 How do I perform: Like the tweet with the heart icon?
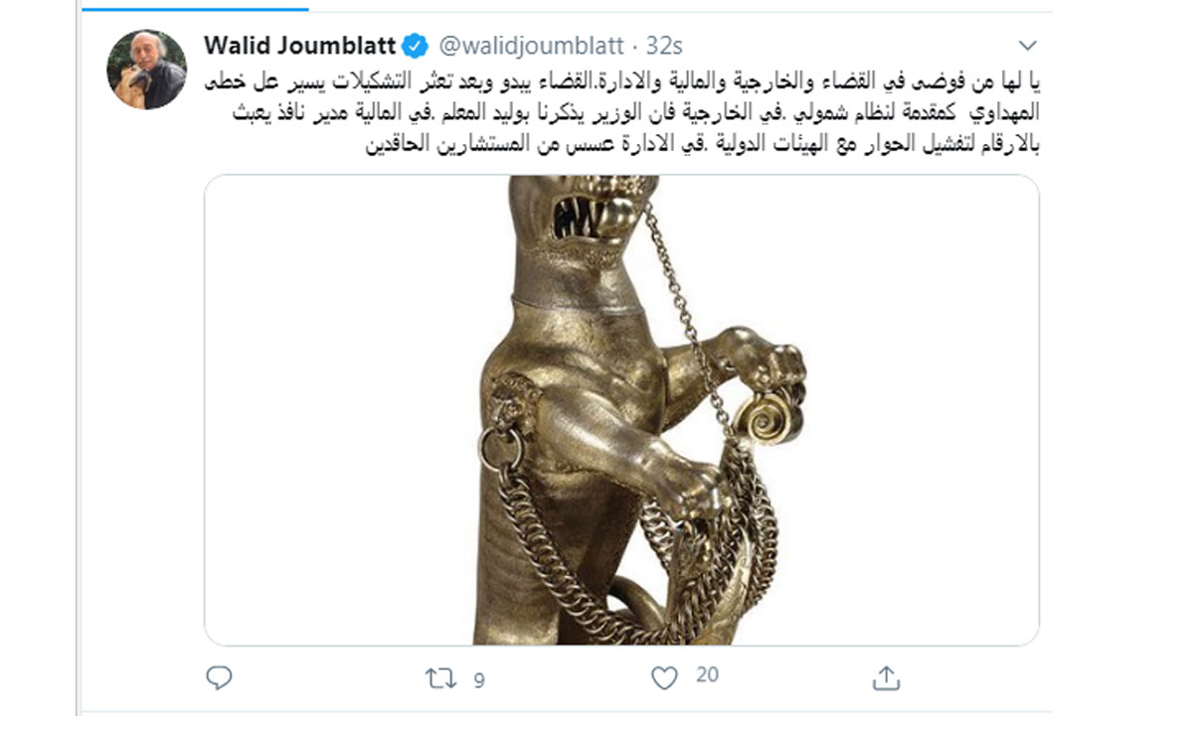(664, 678)
